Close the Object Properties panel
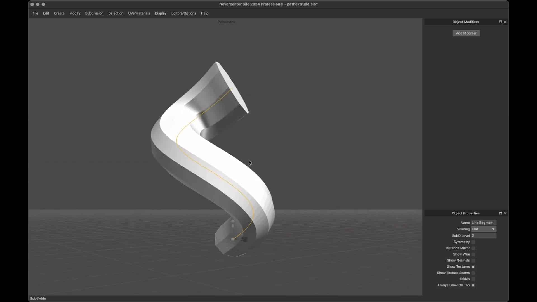Viewport: 537px width, 302px height. (x=505, y=213)
